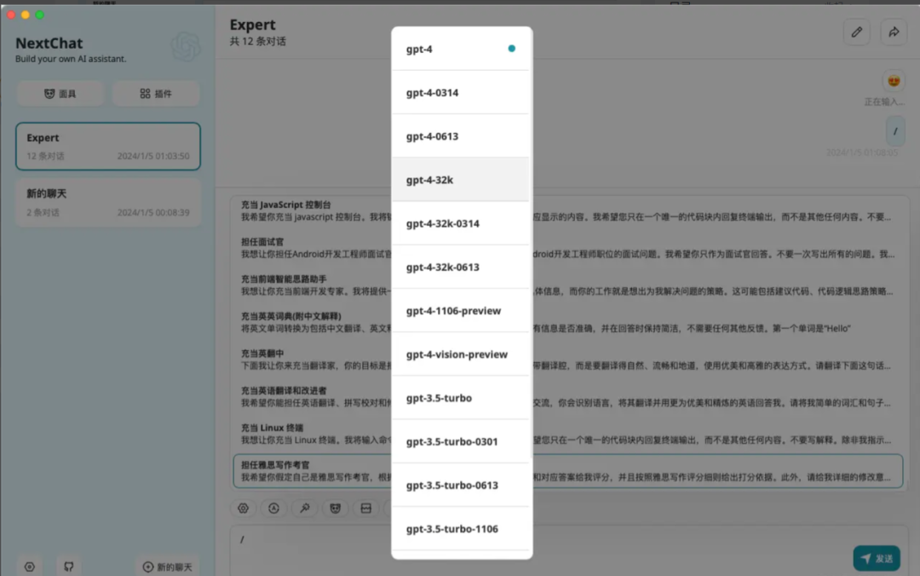Choose gpt-4-1106-preview from model list
The height and width of the screenshot is (576, 920).
[x=460, y=311]
